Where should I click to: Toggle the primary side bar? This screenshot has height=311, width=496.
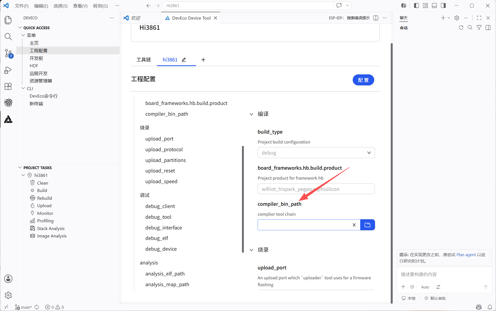coord(416,6)
